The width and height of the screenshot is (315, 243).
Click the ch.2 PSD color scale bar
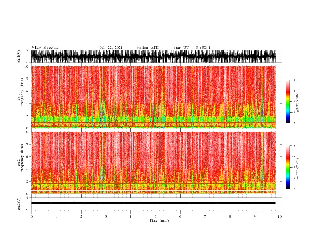(x=288, y=167)
